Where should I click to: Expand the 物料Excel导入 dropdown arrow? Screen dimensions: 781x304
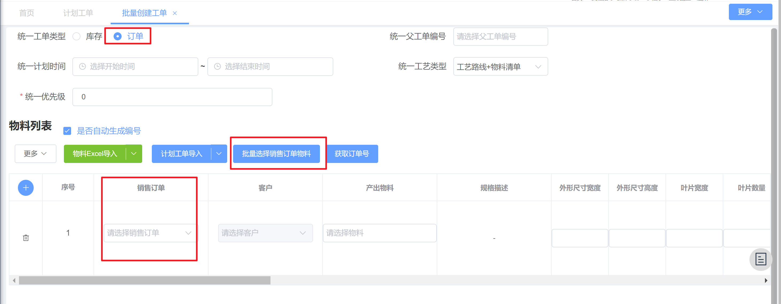tap(134, 154)
